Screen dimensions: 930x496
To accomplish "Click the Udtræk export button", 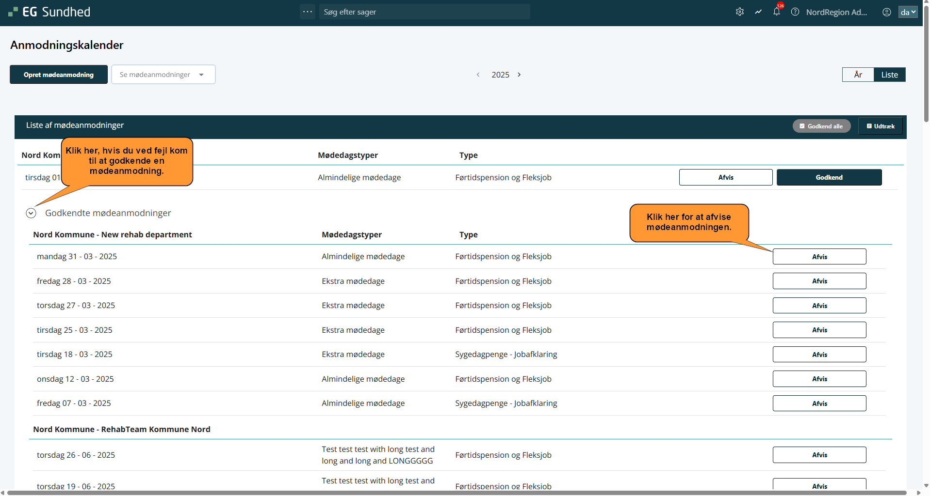I will (x=881, y=126).
